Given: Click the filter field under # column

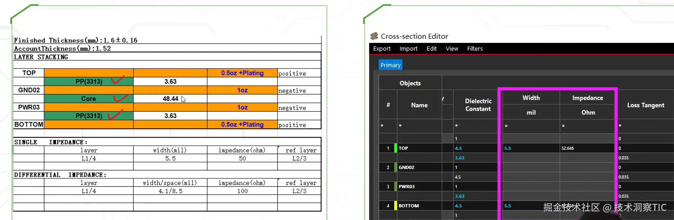Looking at the screenshot, I should tap(388, 126).
